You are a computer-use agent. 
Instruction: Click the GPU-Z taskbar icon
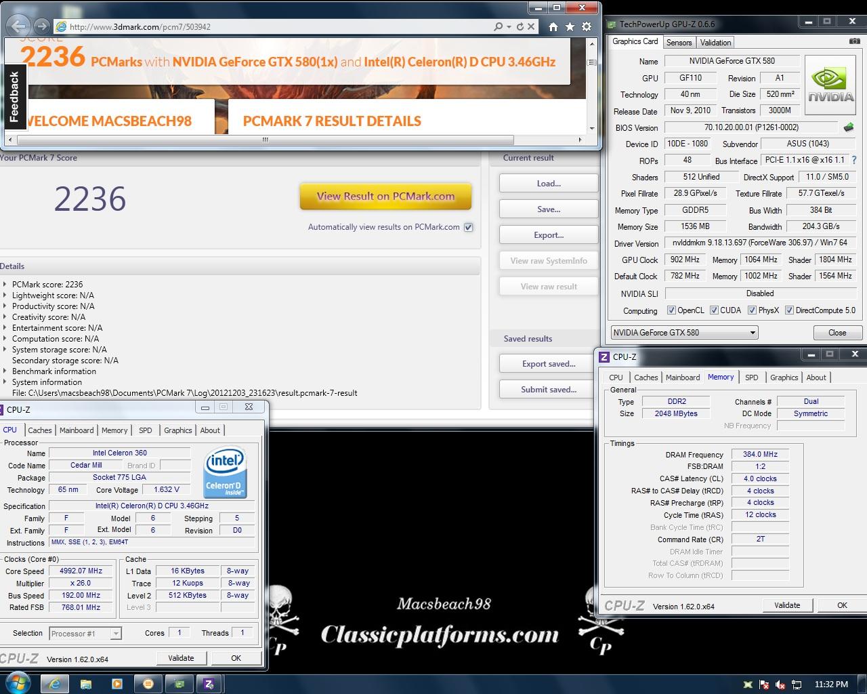179,684
